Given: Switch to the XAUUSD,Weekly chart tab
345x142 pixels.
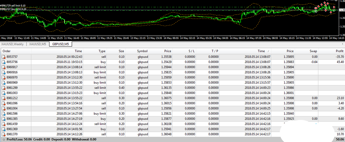Looking at the screenshot, I should tap(12, 44).
